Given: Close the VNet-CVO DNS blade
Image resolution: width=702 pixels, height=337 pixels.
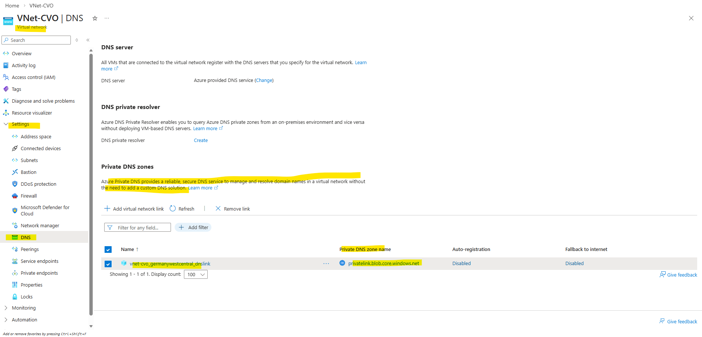Looking at the screenshot, I should tap(691, 18).
